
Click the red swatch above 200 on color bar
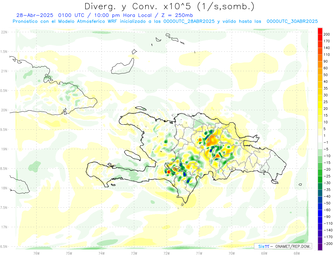[x=320, y=31]
